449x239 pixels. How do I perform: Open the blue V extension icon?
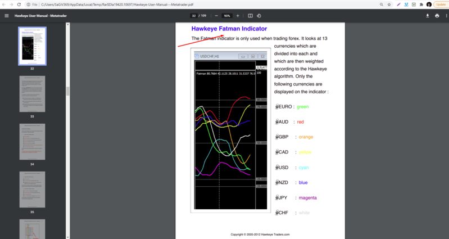(x=406, y=4)
